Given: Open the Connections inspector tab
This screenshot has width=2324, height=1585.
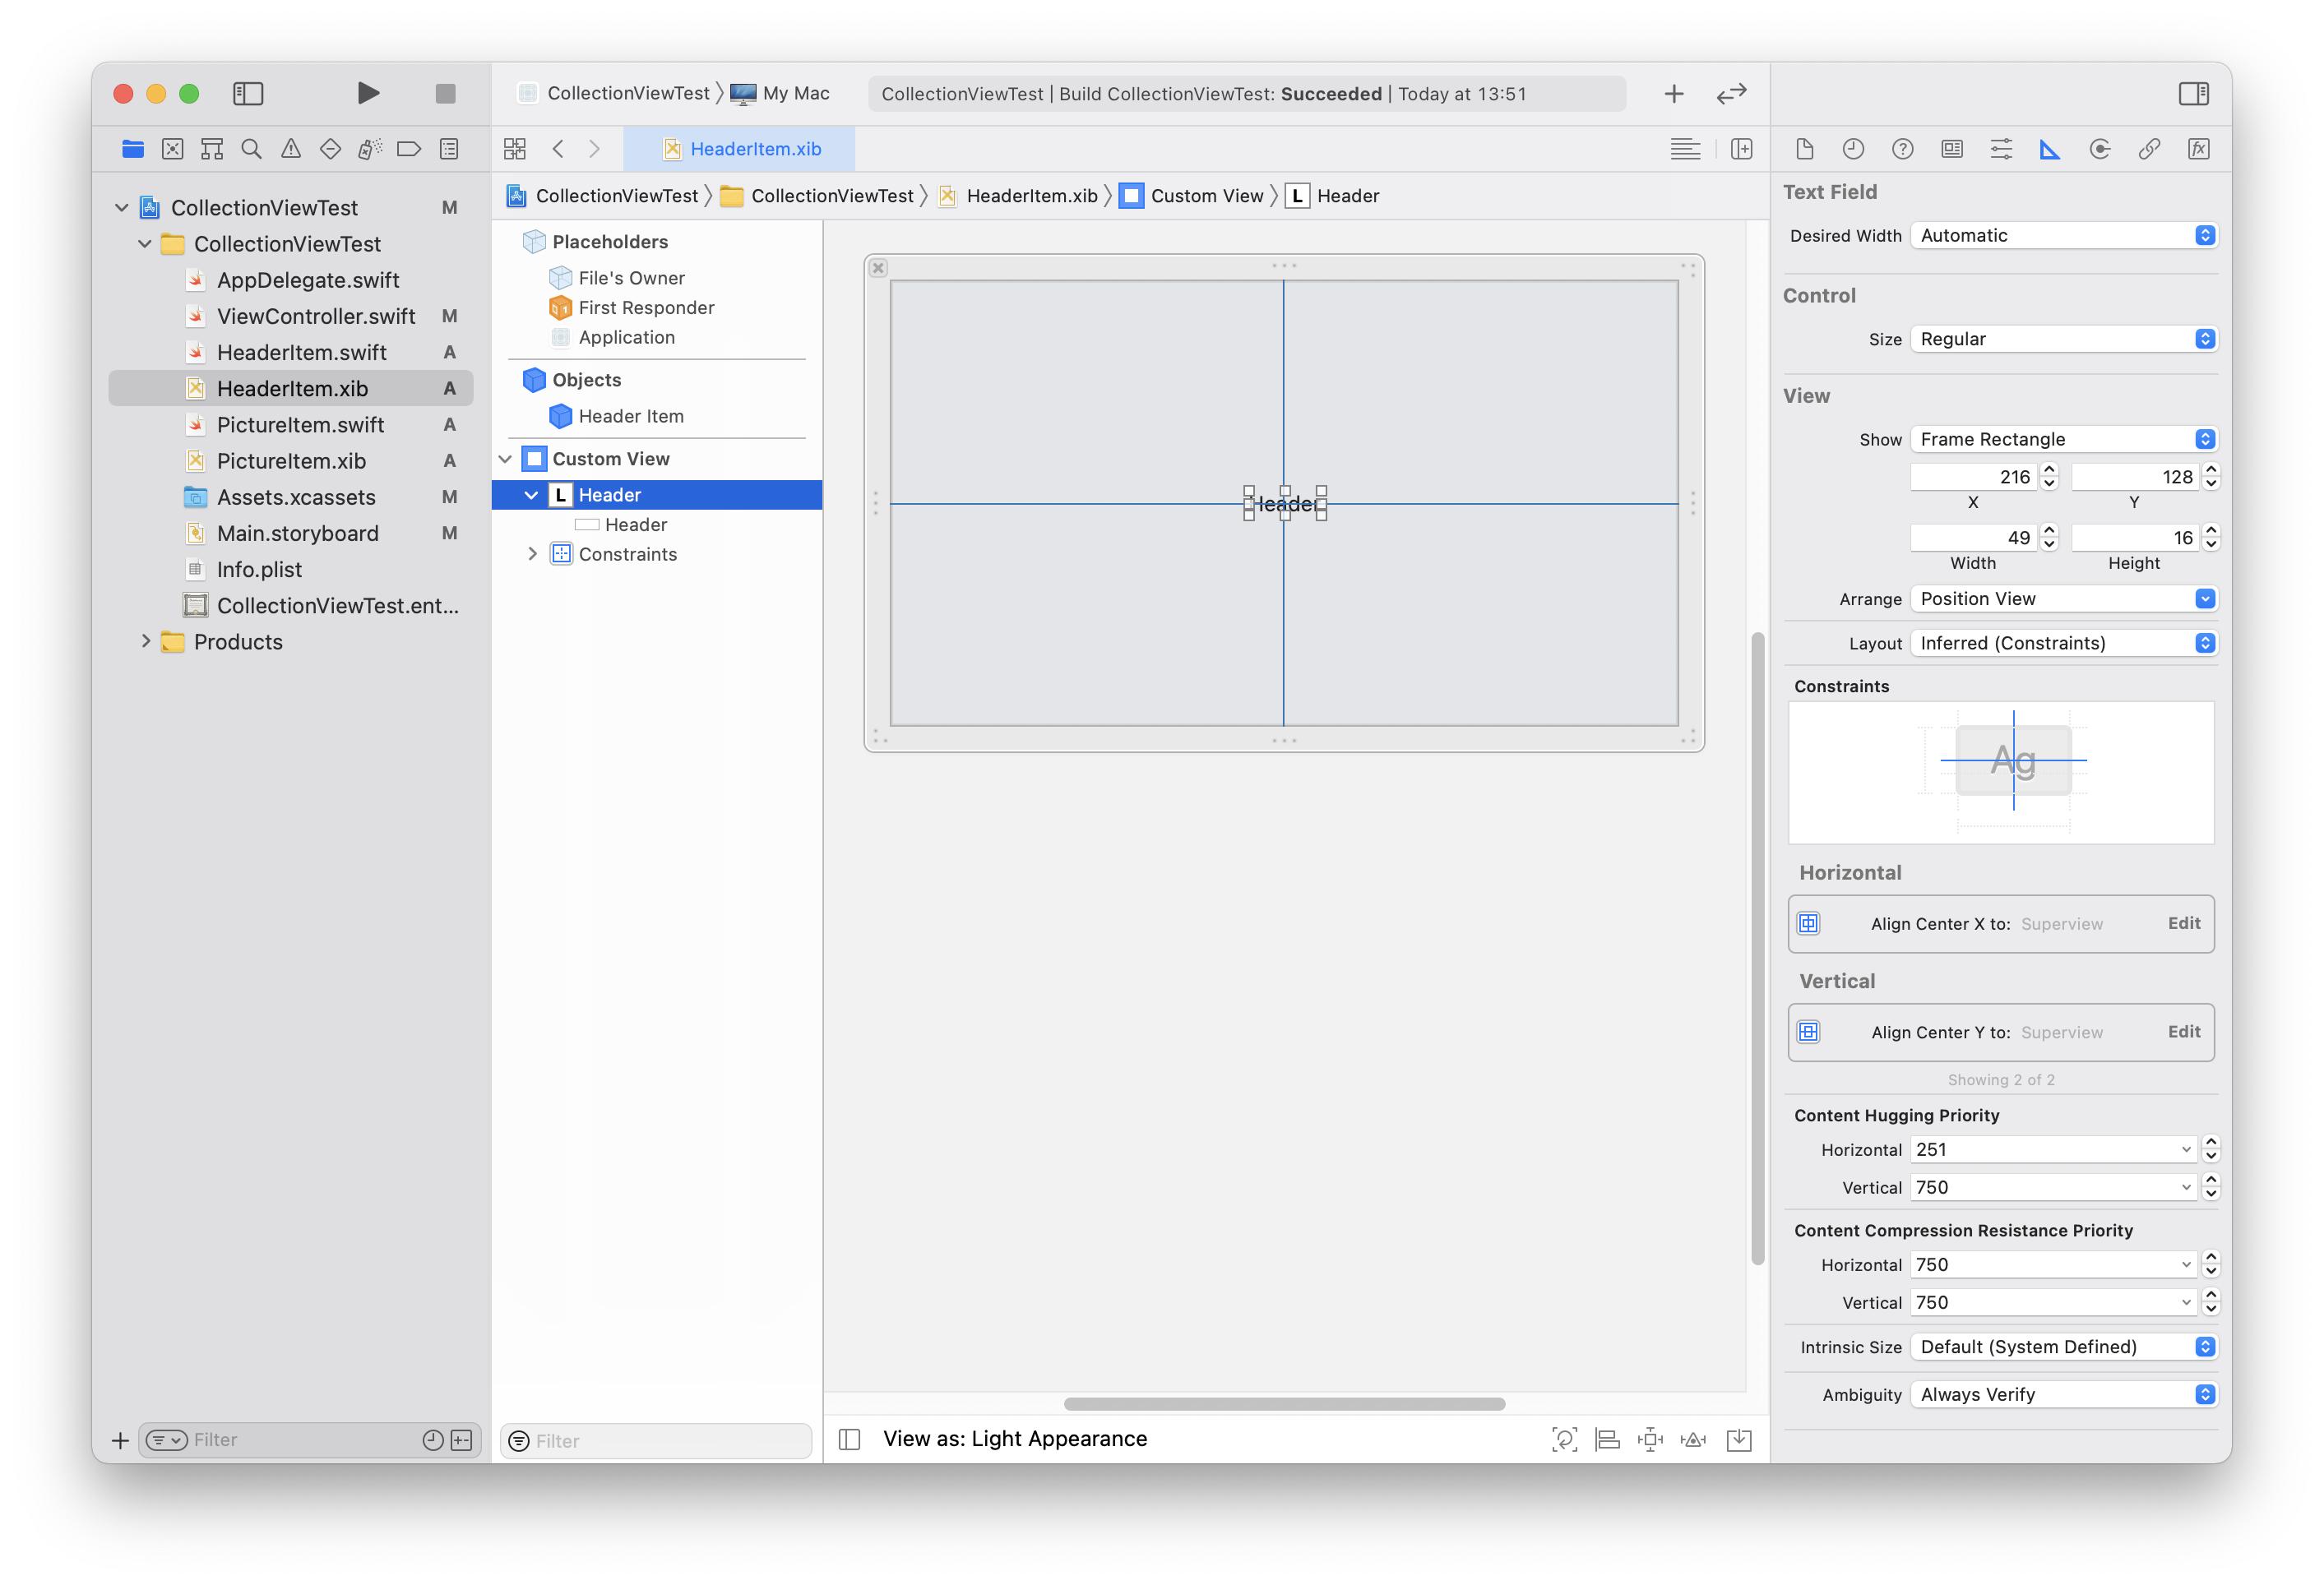Looking at the screenshot, I should pos(2100,149).
